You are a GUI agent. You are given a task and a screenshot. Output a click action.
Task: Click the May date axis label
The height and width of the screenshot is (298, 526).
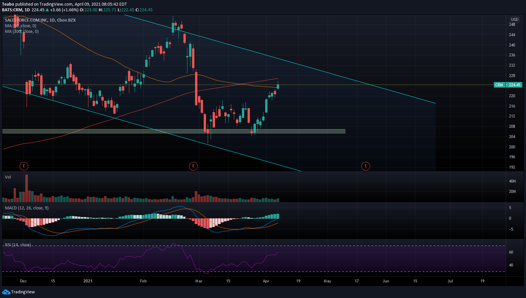[x=327, y=281]
